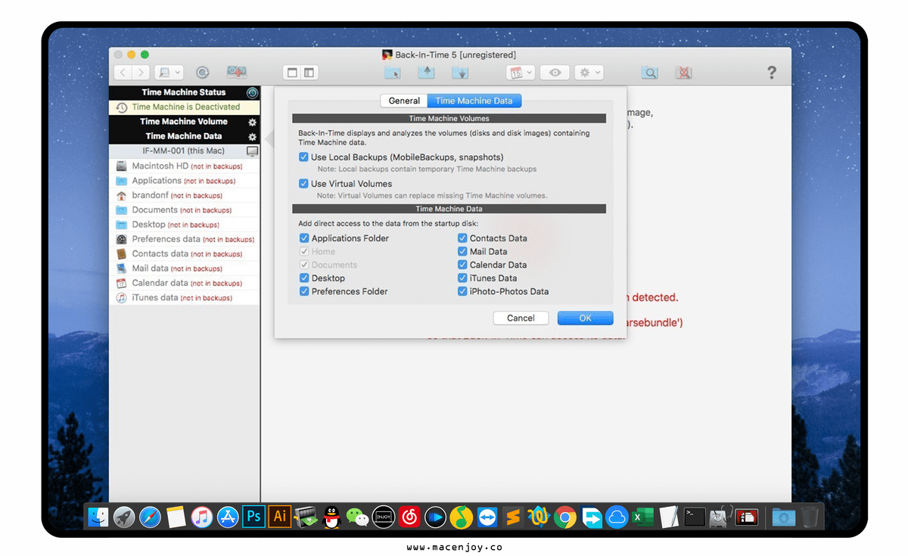The height and width of the screenshot is (556, 908).
Task: Switch to the General tab
Action: click(x=404, y=101)
